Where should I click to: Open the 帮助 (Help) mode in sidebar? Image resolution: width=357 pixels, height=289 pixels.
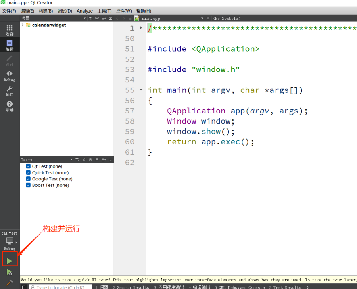pos(10,106)
